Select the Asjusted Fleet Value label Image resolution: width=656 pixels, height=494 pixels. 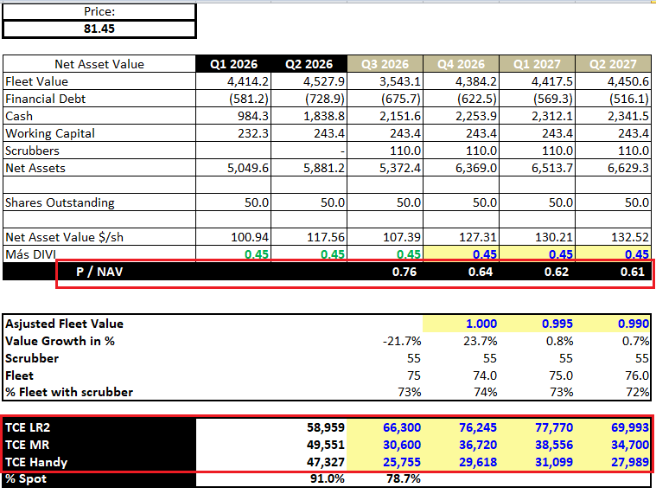(x=64, y=324)
